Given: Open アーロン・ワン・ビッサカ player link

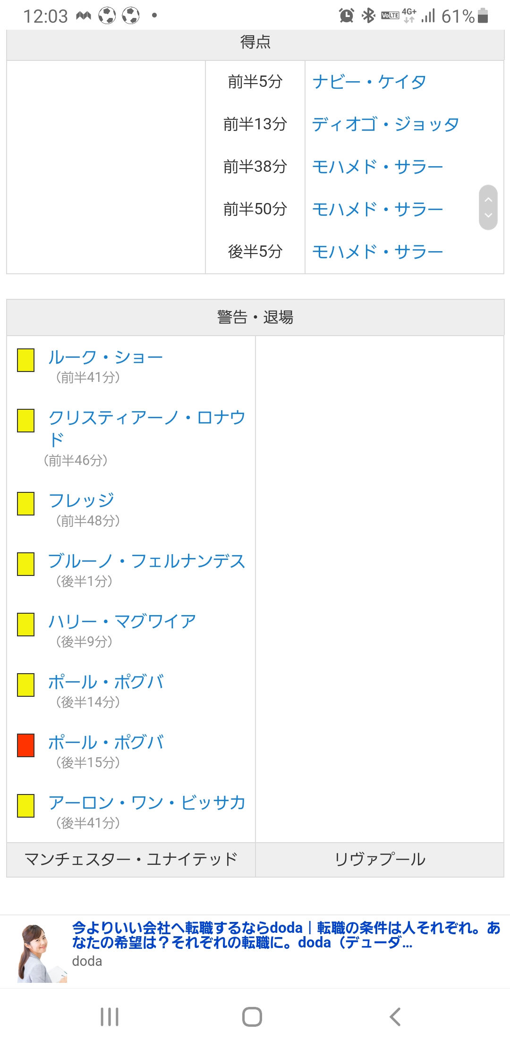Looking at the screenshot, I should (x=146, y=803).
